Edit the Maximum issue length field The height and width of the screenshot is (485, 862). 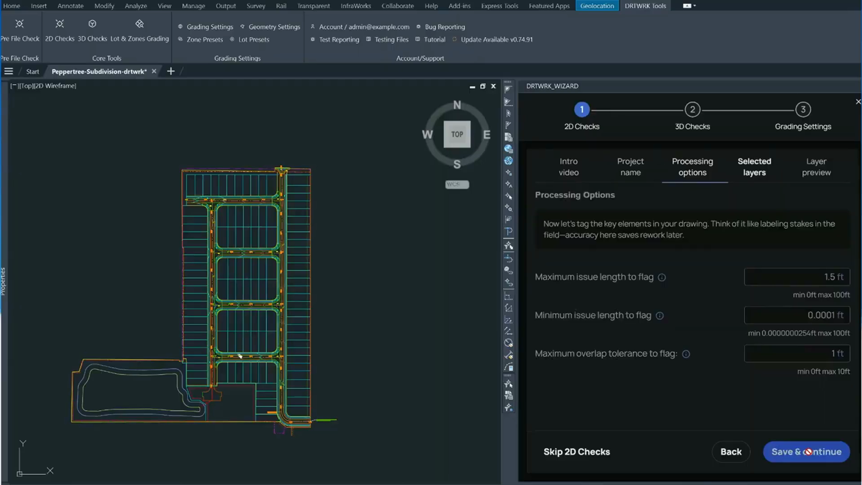point(797,277)
